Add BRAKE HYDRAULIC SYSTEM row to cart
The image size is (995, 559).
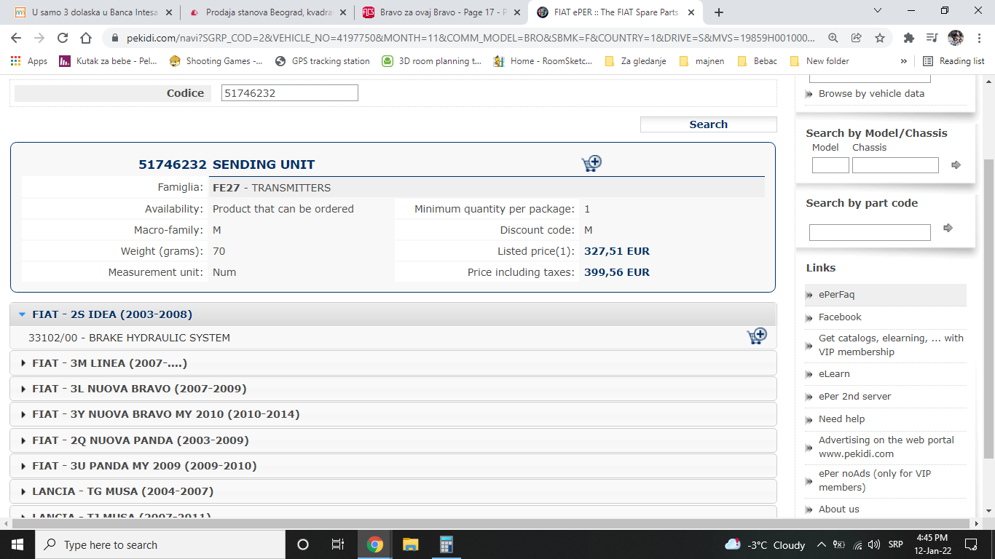[757, 336]
